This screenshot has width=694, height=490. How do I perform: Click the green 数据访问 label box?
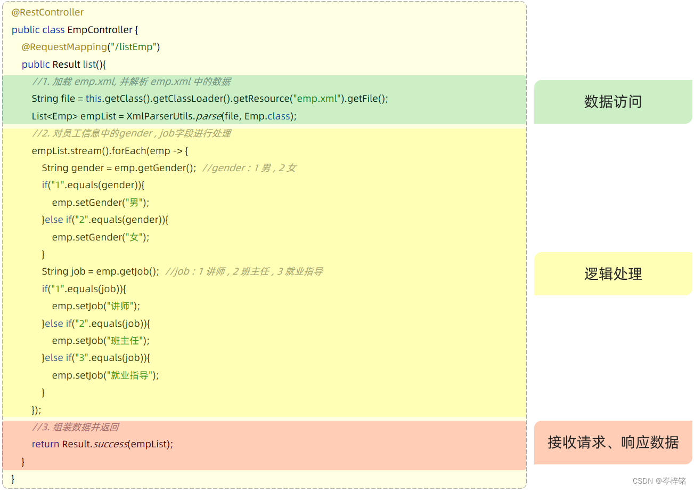[613, 101]
